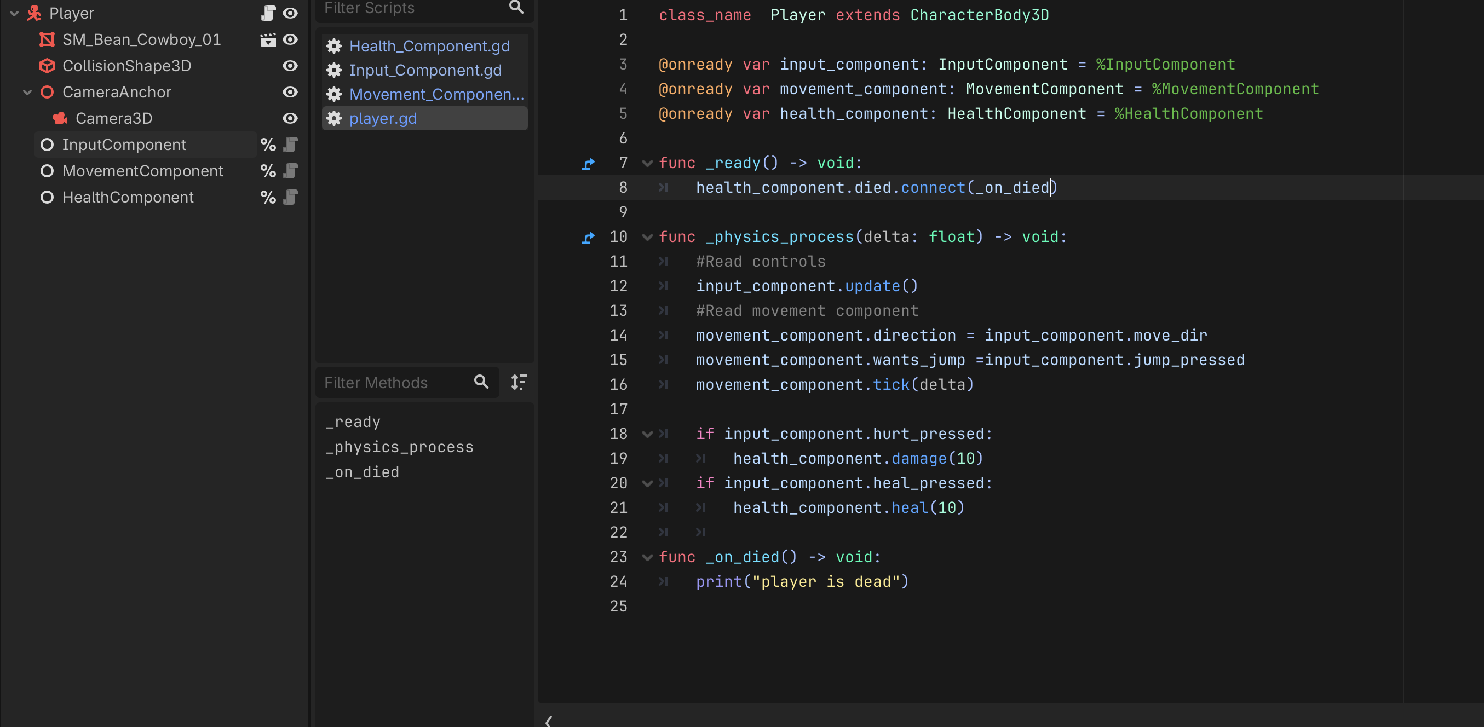Open Health_Component.gd script
1484x727 pixels.
430,46
